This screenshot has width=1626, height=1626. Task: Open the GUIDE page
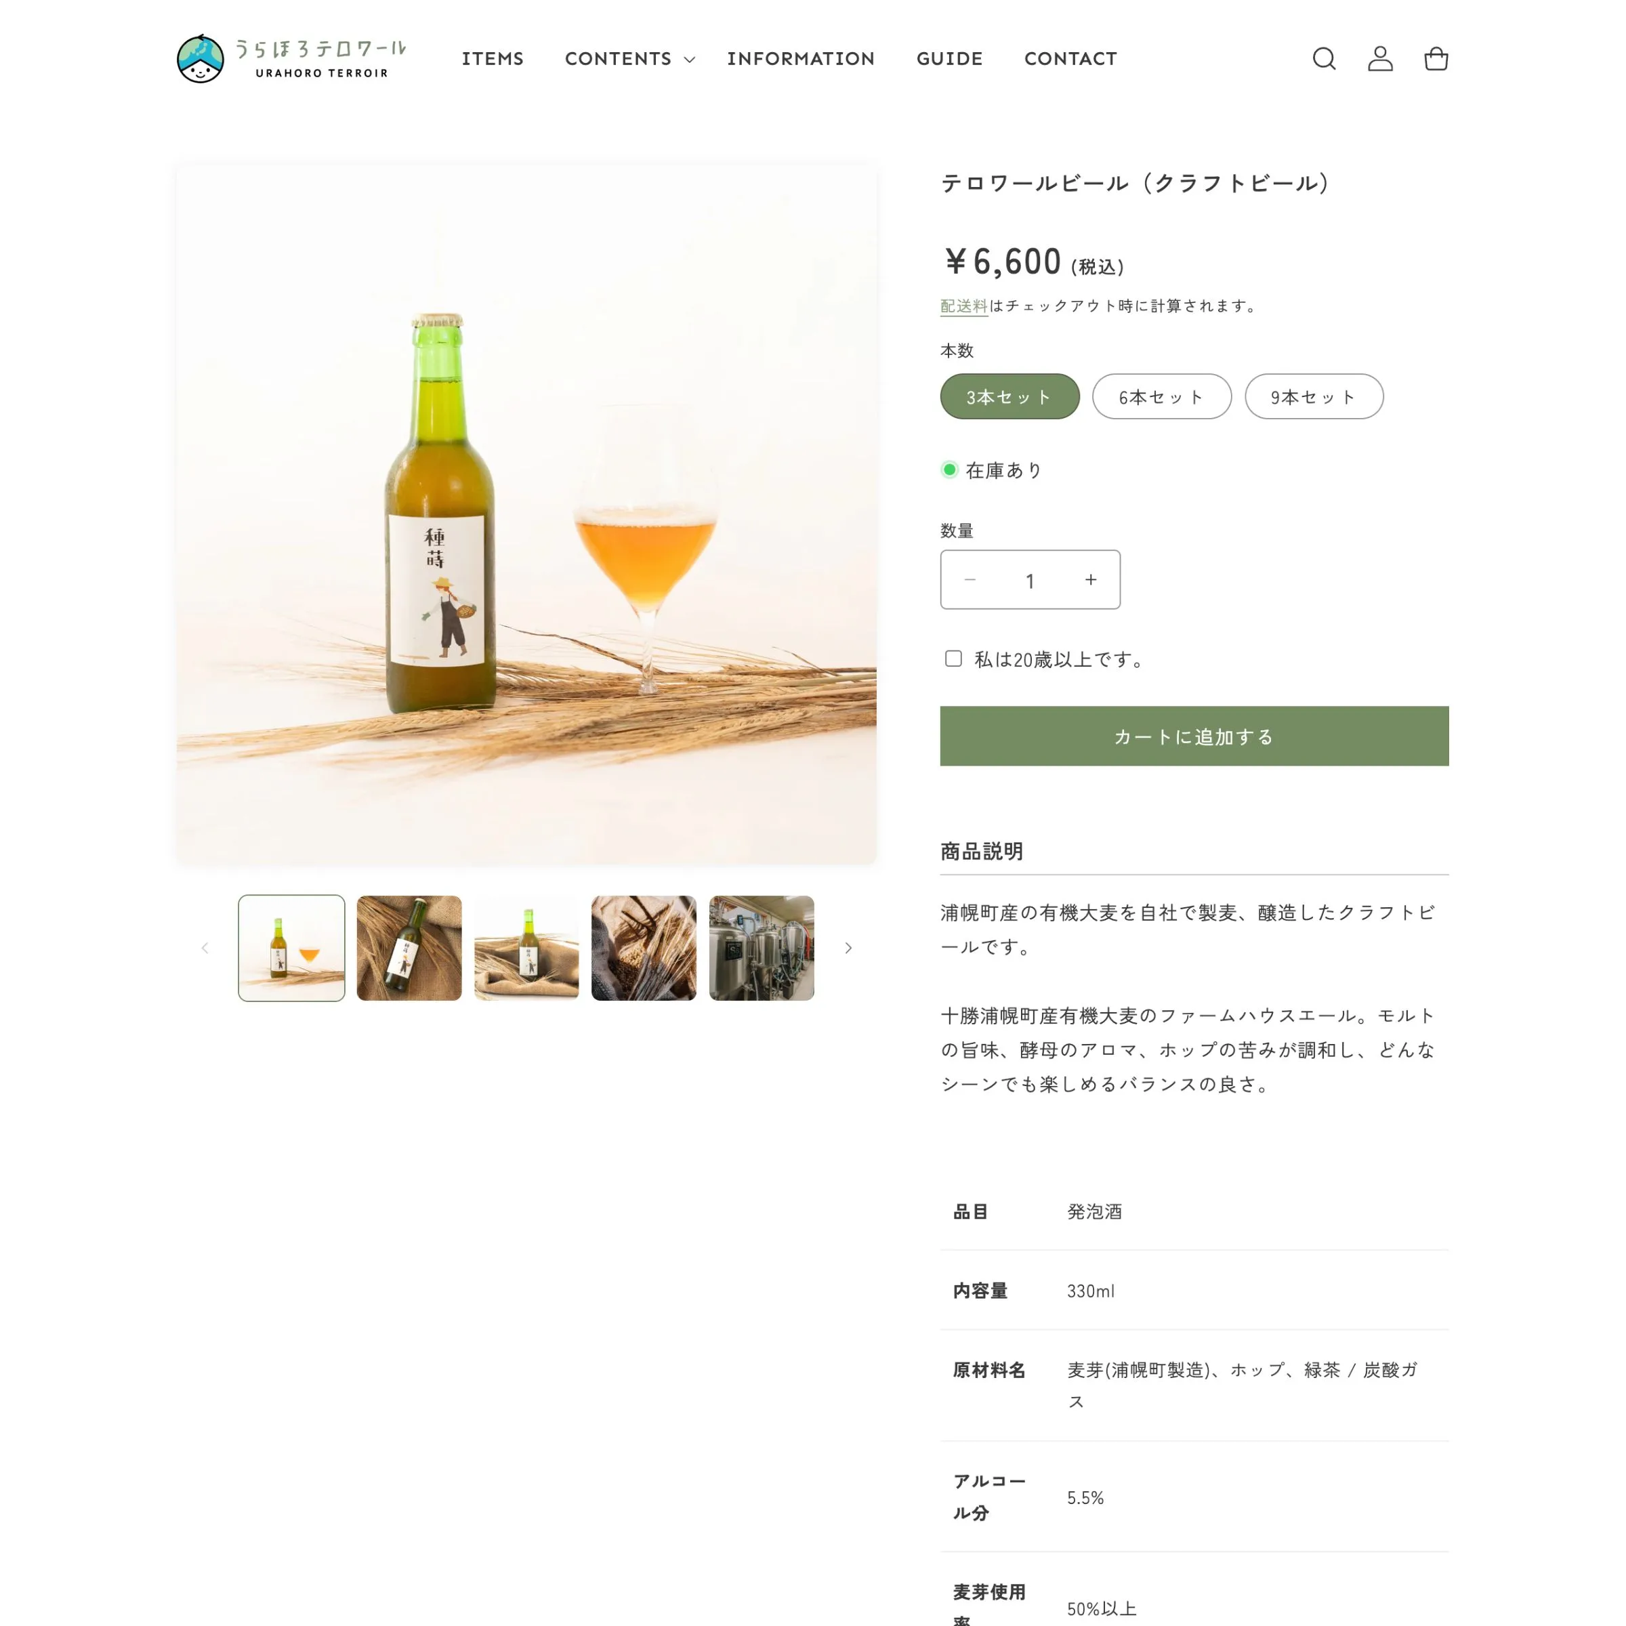click(x=949, y=59)
